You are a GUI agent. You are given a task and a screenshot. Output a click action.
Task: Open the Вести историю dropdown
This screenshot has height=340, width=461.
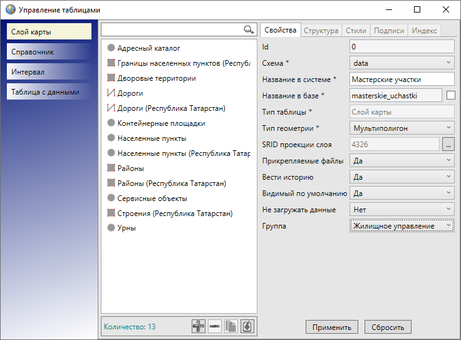pos(401,177)
